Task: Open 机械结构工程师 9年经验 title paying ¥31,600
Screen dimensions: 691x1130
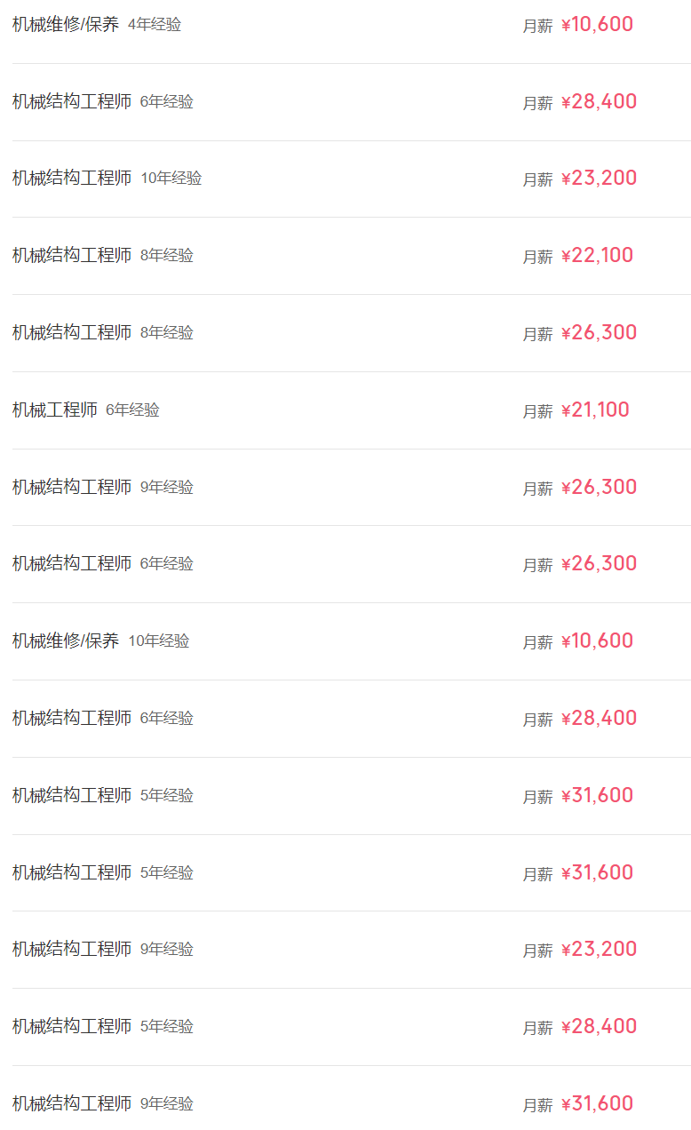Action: 72,1103
